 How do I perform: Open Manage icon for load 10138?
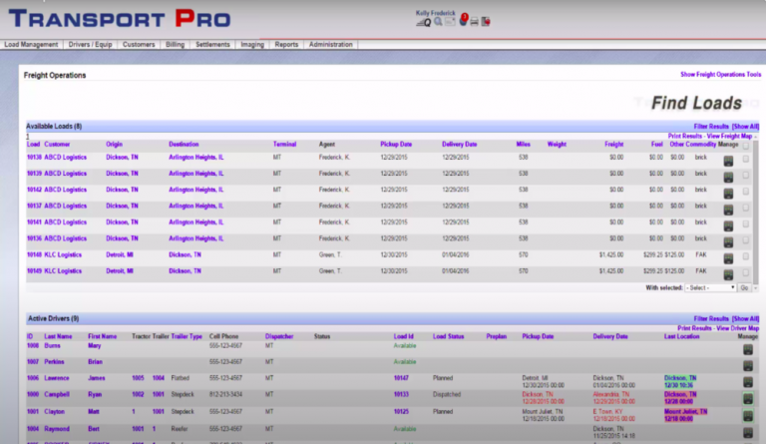pos(728,160)
